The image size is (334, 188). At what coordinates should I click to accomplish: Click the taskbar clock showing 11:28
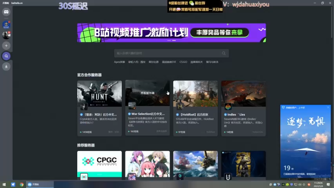pos(318,185)
